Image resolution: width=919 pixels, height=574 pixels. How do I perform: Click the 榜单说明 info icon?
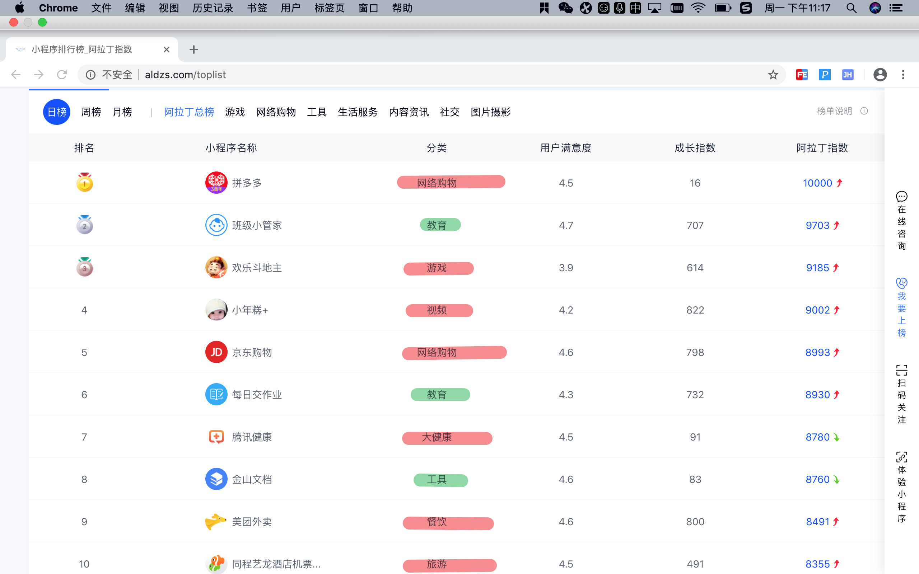[x=864, y=111]
